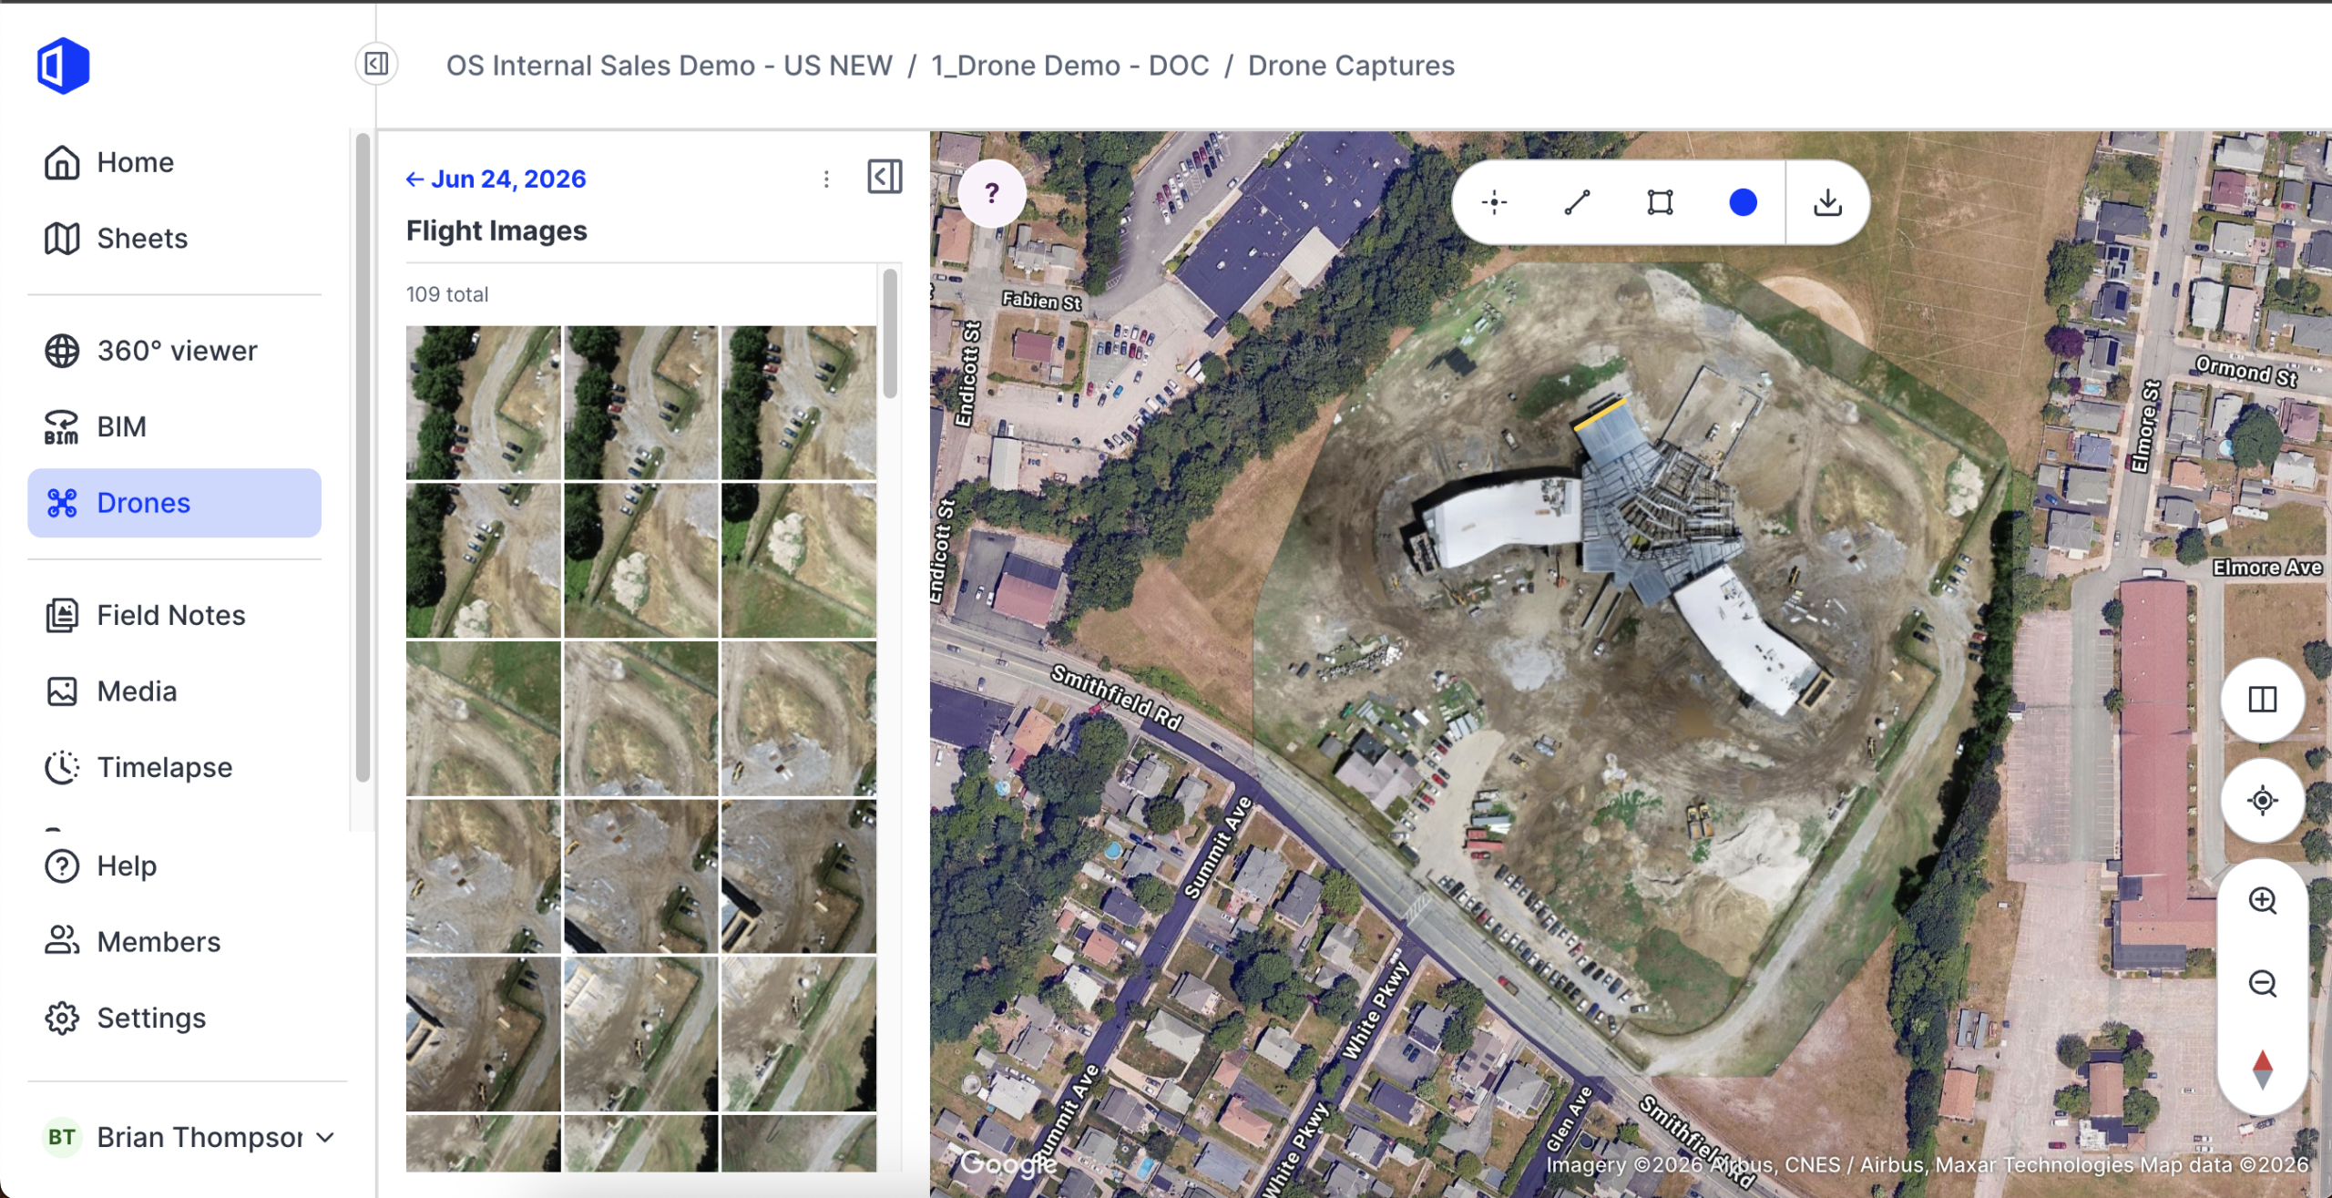2332x1198 pixels.
Task: Click the "109 total" count text
Action: (x=447, y=294)
